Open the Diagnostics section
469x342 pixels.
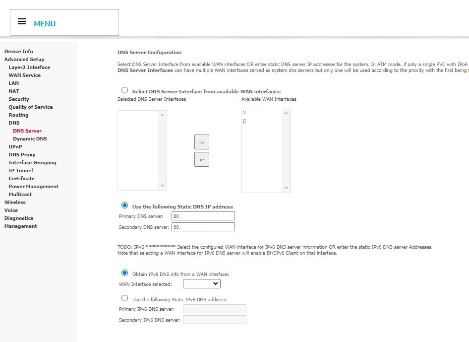pos(19,218)
